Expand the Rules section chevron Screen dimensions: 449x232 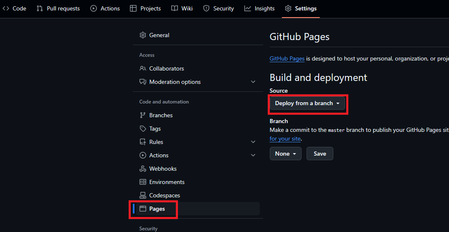click(253, 142)
